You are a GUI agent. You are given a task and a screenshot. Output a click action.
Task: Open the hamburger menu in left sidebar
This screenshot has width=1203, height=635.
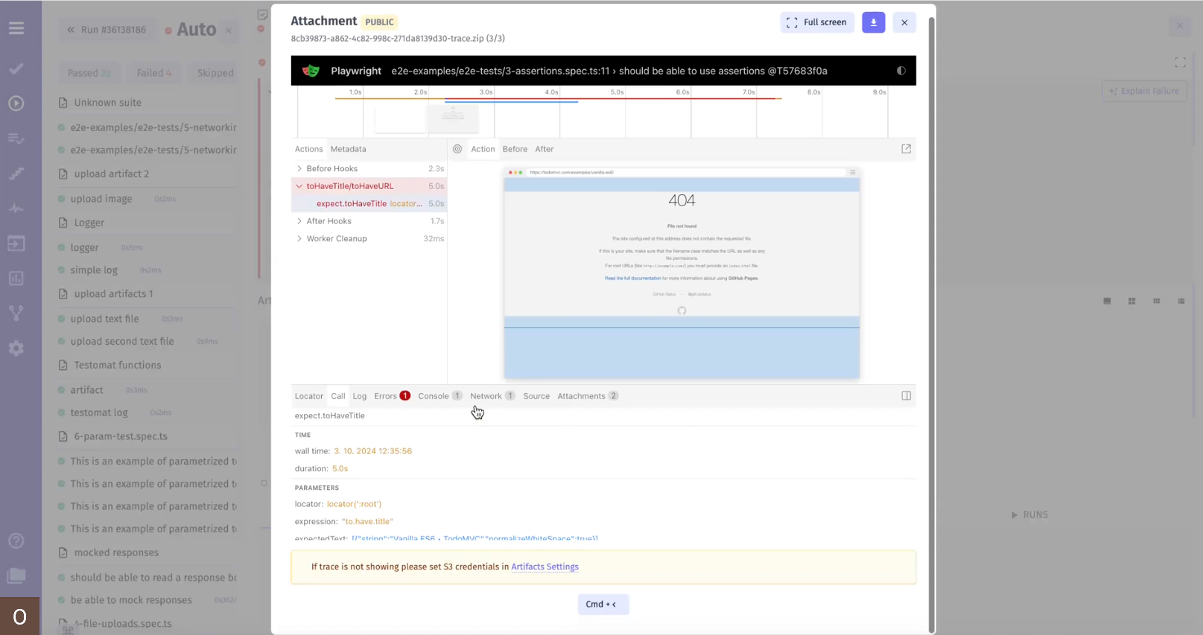point(16,28)
